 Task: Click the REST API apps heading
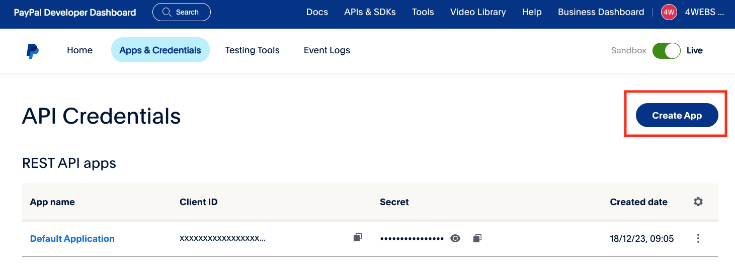coord(69,163)
